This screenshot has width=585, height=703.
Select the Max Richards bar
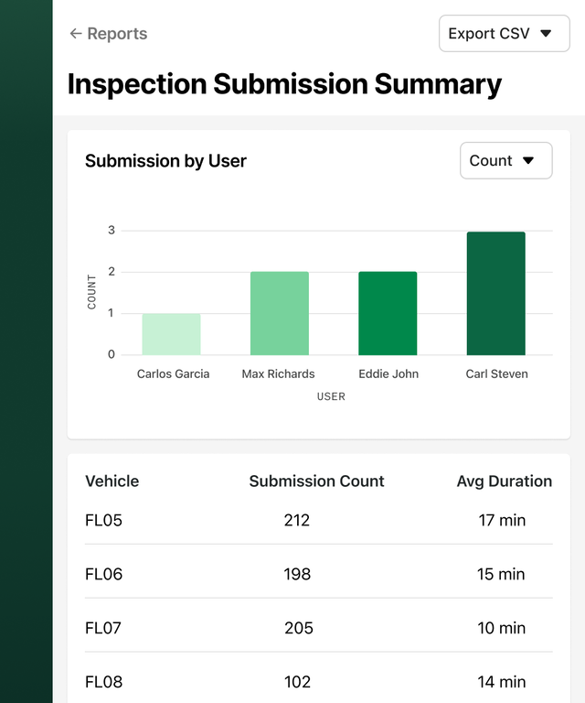coord(279,313)
